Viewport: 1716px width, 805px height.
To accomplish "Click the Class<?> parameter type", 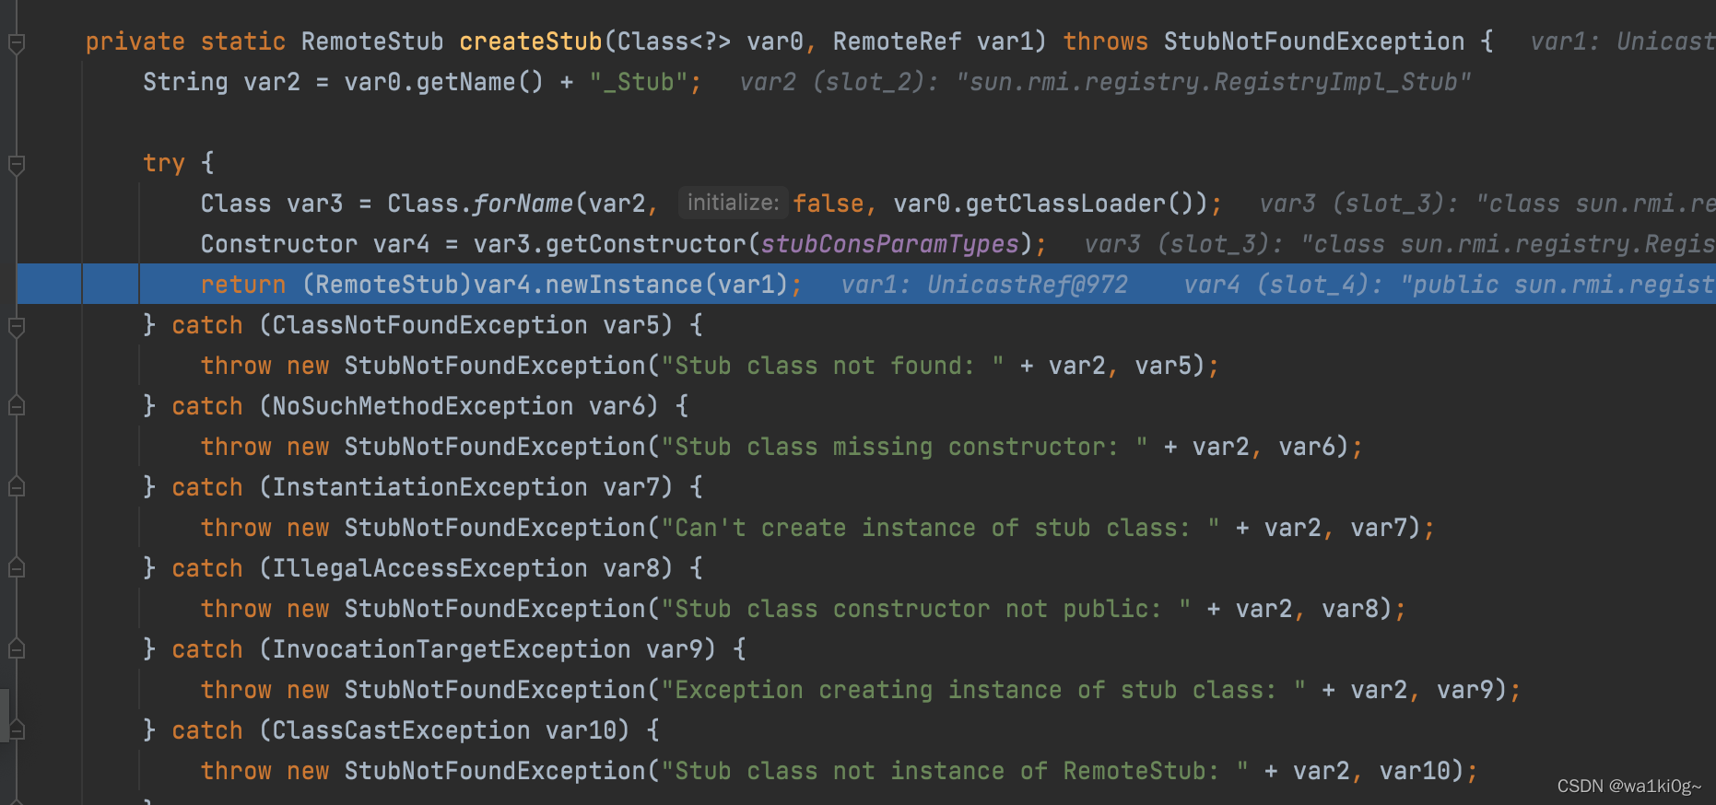I will pyautogui.click(x=675, y=41).
